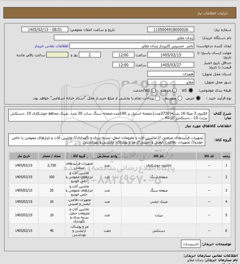Image resolution: width=240 pixels, height=264 pixels.
Task: Click the response deadline time 12:00 field
Action: coord(123,55)
